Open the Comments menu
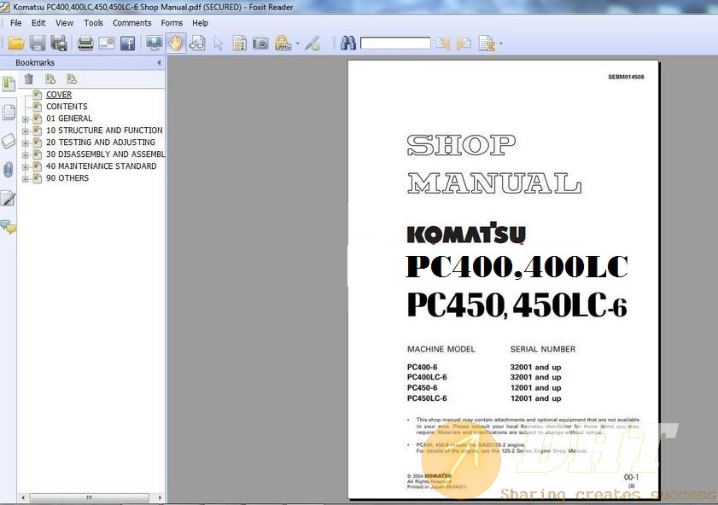 point(131,23)
